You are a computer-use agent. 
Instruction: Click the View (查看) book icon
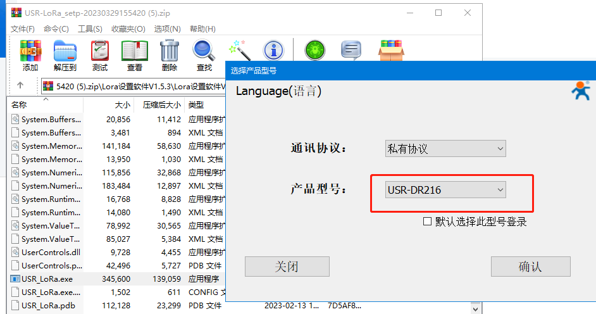(135, 51)
